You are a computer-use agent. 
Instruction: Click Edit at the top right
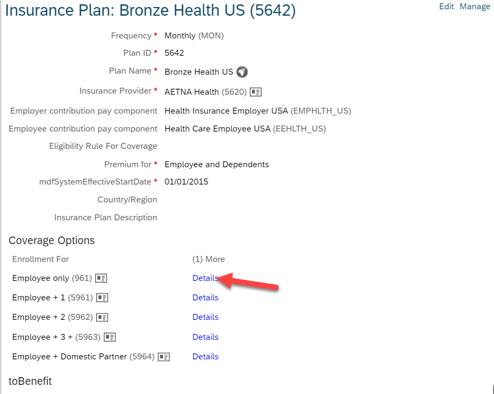(446, 6)
